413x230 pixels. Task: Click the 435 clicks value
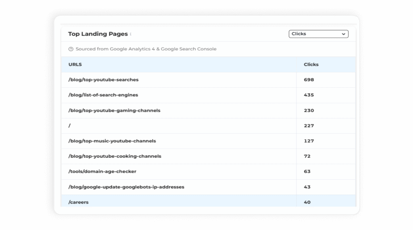[309, 95]
